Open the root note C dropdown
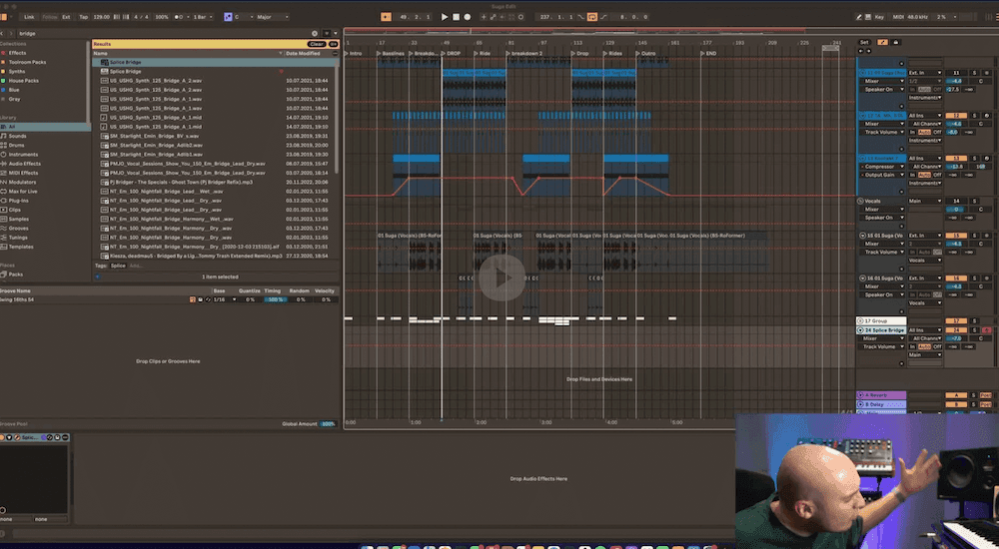 tap(244, 17)
